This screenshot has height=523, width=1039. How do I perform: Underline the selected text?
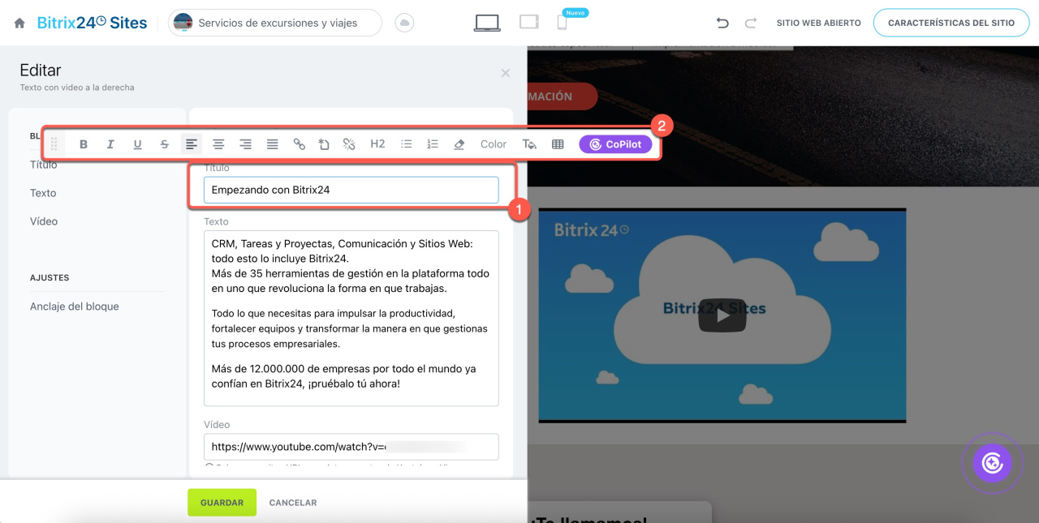click(137, 144)
